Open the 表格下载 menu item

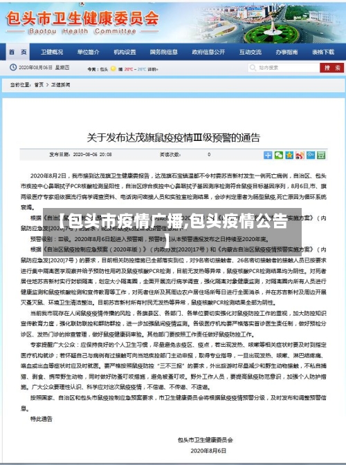click(323, 53)
